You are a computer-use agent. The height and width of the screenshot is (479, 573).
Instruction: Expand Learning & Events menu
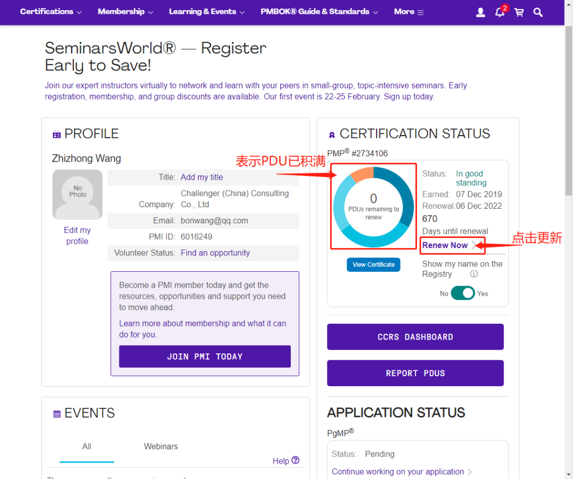point(207,12)
